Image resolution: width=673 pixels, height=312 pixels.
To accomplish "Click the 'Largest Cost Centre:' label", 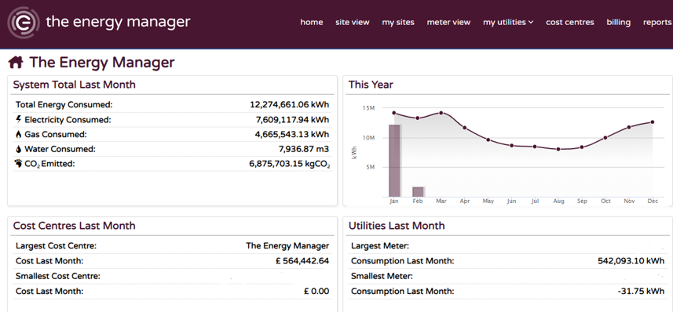I will point(57,246).
